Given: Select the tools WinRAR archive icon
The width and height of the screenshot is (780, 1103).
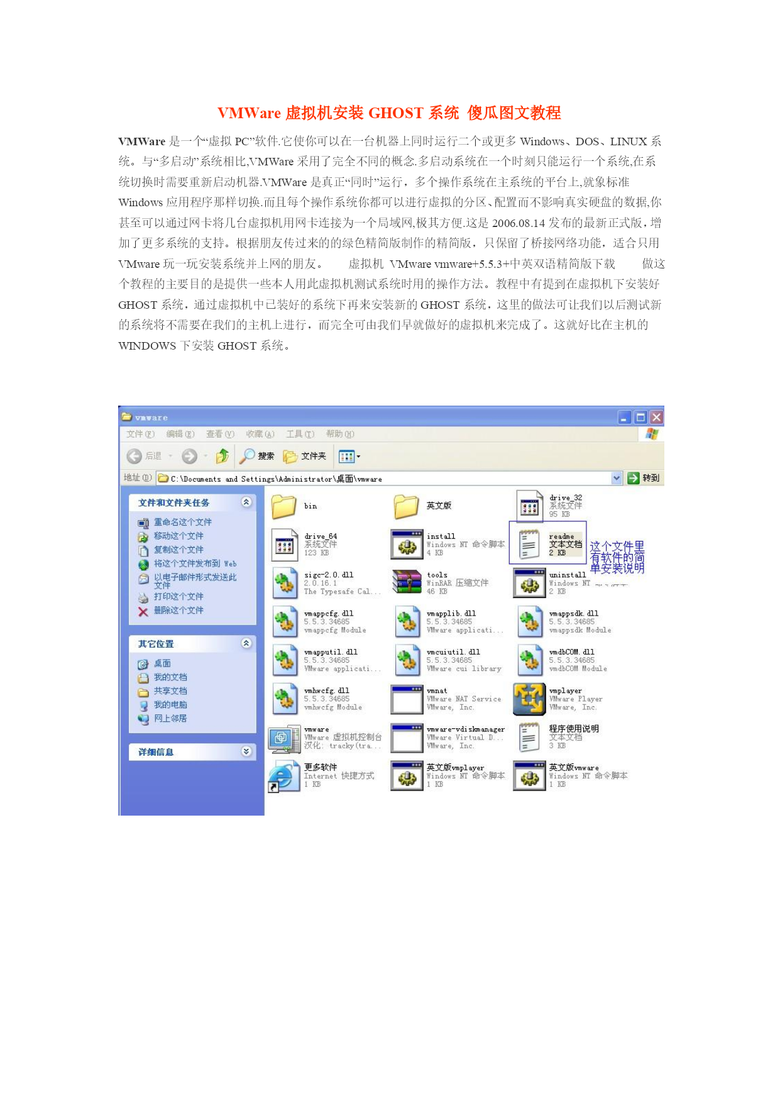Looking at the screenshot, I should click(x=407, y=582).
